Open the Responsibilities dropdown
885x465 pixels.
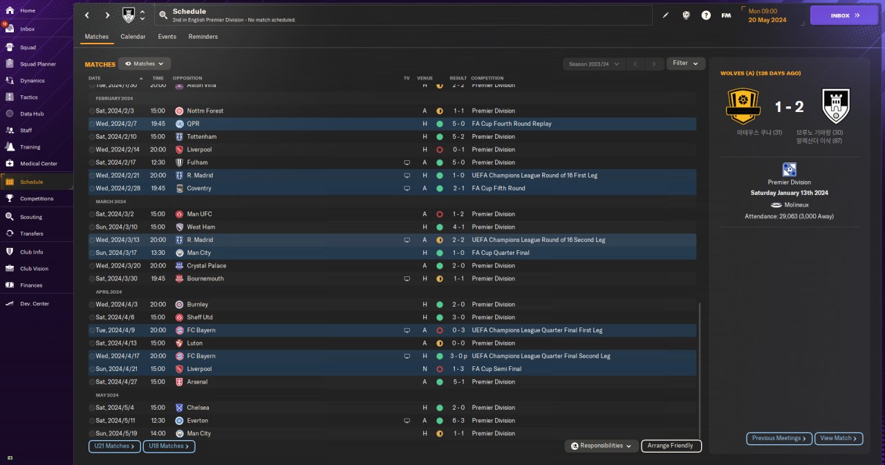(x=601, y=446)
